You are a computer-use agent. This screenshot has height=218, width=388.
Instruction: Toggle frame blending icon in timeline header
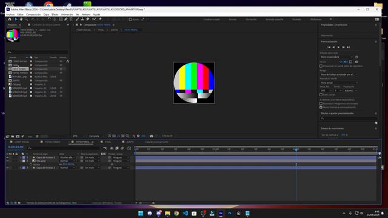(x=117, y=148)
